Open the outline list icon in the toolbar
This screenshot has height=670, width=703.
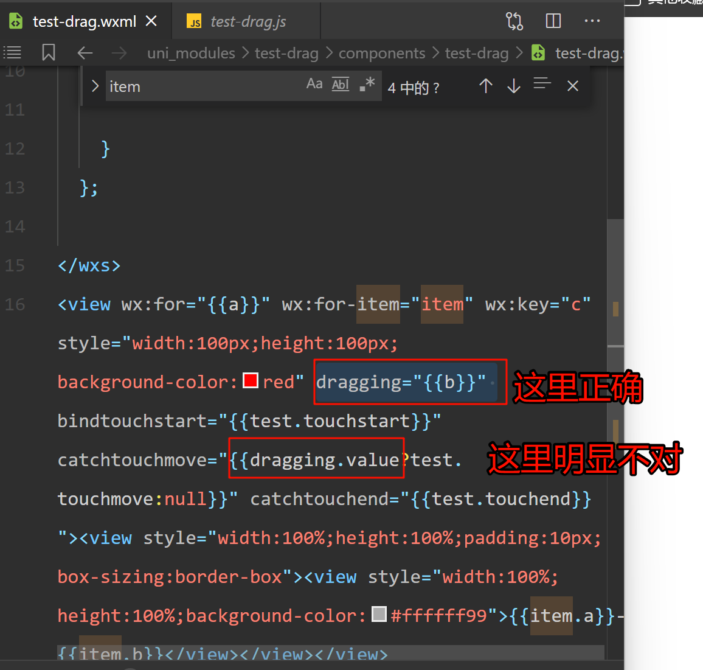point(12,53)
